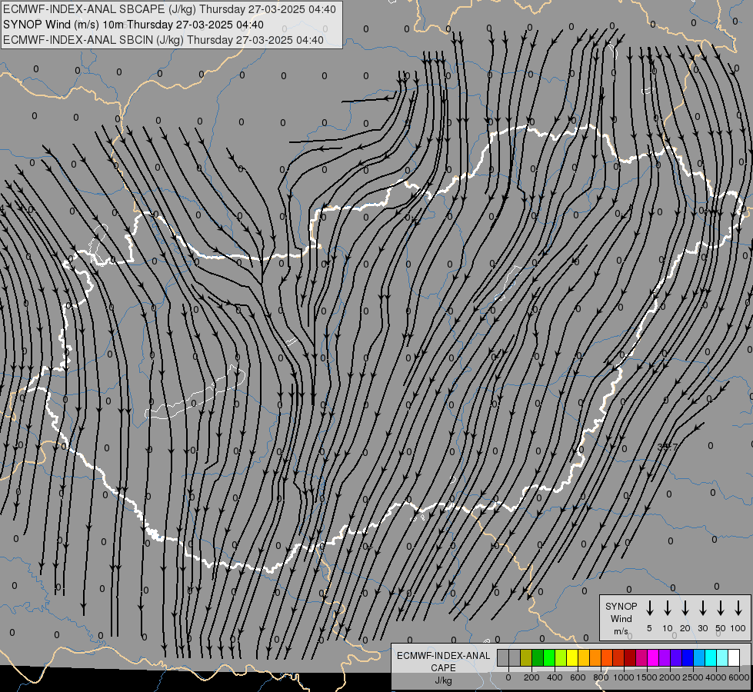Click the J/kg unit label in the legend
Viewport: 753px width, 692px height.
pos(443,680)
